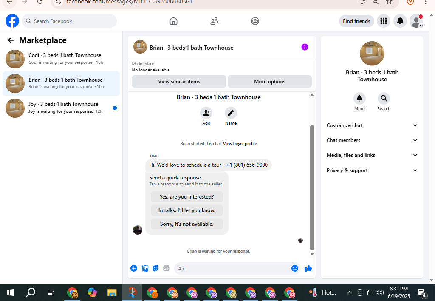The height and width of the screenshot is (301, 435).
Task: Open Codi's Townhouse conversation
Action: [61, 59]
